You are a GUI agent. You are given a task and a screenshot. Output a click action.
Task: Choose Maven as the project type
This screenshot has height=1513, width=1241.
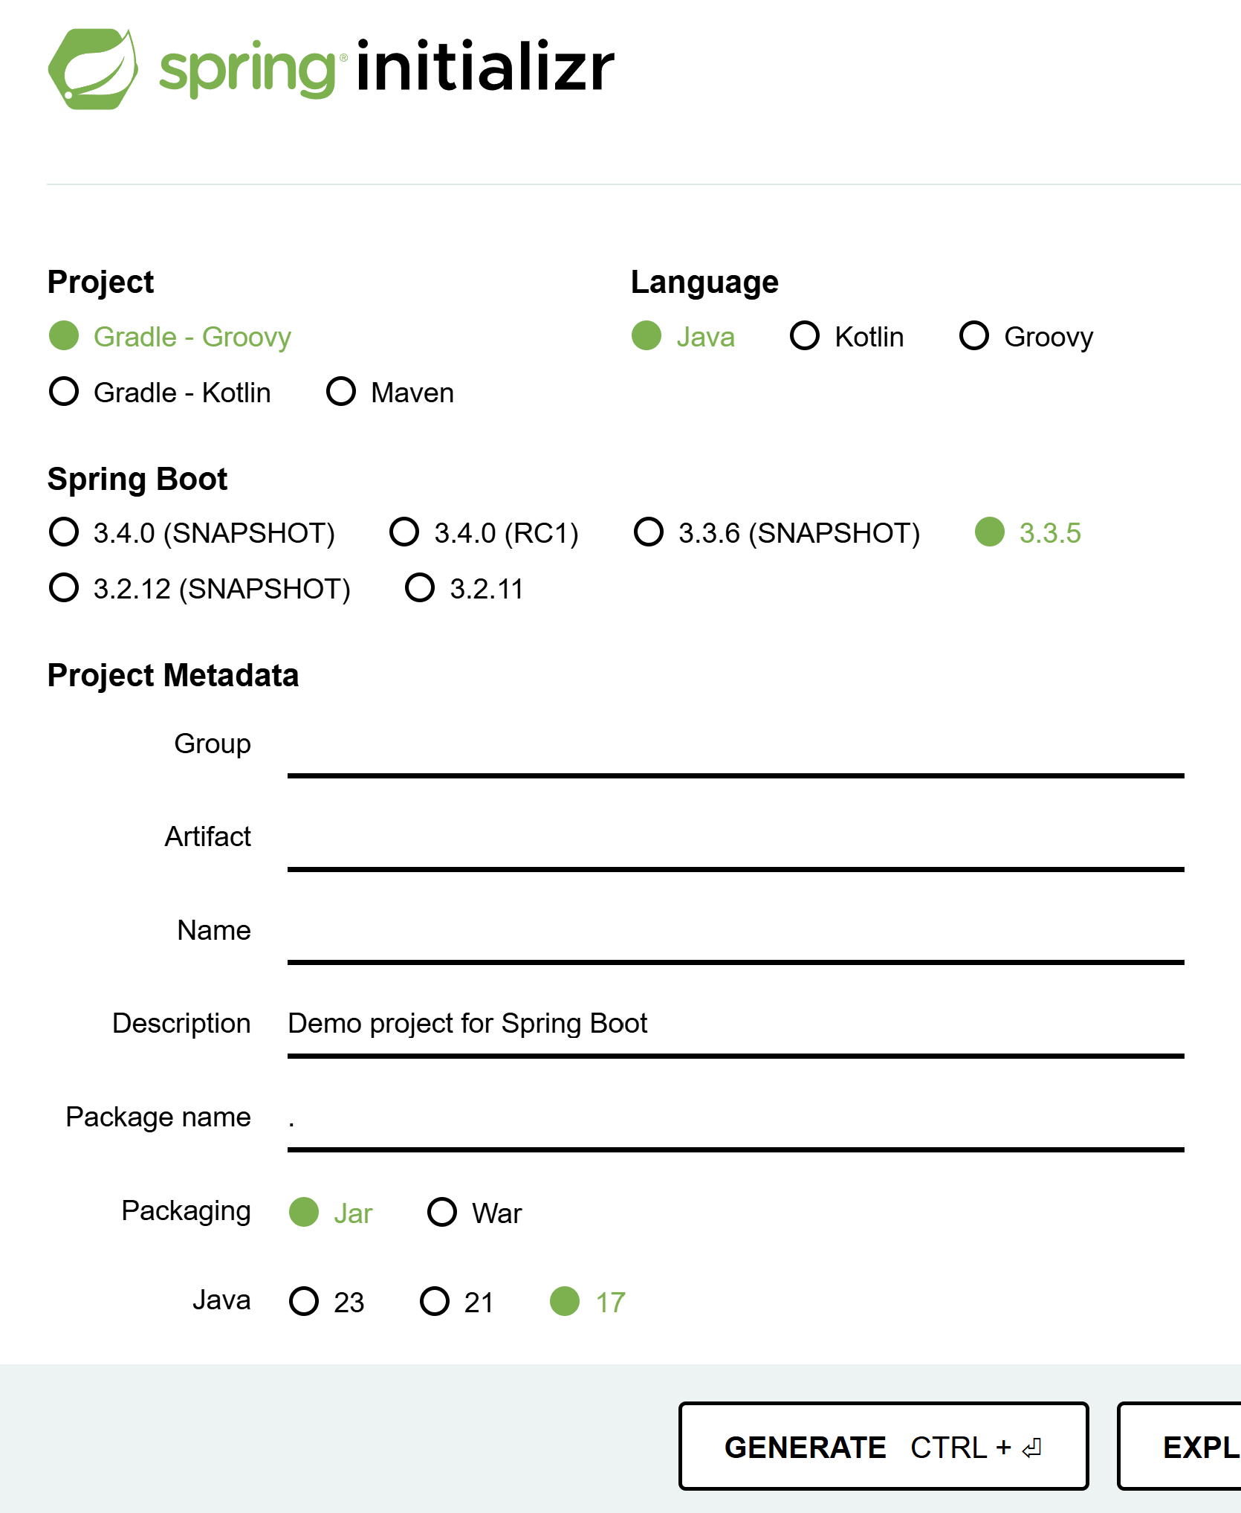click(342, 392)
